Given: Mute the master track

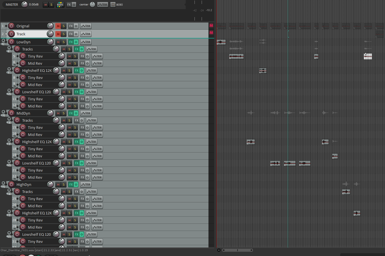Looking at the screenshot, I should pos(46,5).
